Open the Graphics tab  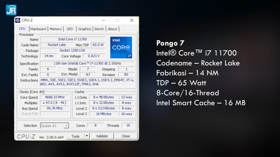click(x=85, y=29)
